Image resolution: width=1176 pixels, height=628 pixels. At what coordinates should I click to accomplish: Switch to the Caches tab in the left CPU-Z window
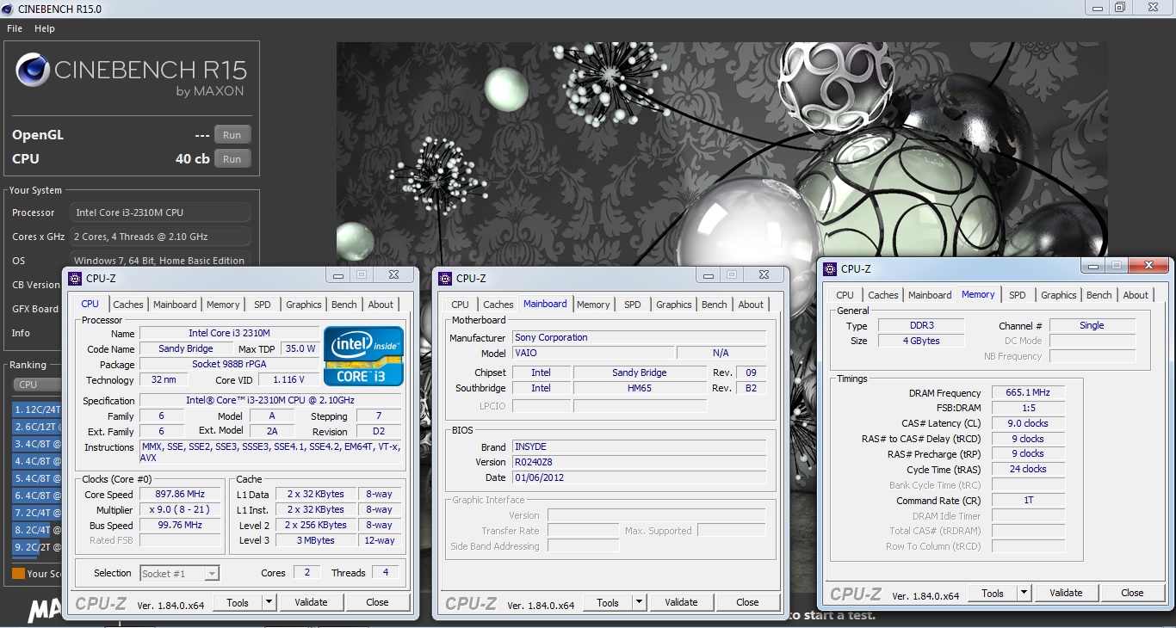click(x=128, y=305)
